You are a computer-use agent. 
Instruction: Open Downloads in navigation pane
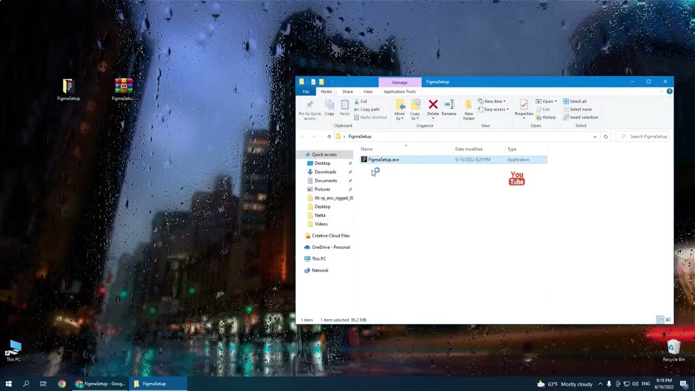(x=325, y=172)
